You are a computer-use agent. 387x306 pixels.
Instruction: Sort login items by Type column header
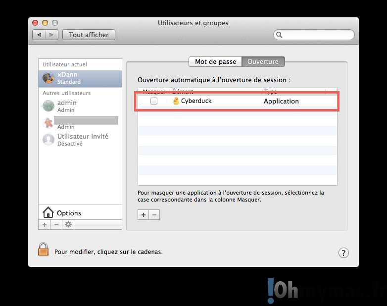pyautogui.click(x=292, y=92)
